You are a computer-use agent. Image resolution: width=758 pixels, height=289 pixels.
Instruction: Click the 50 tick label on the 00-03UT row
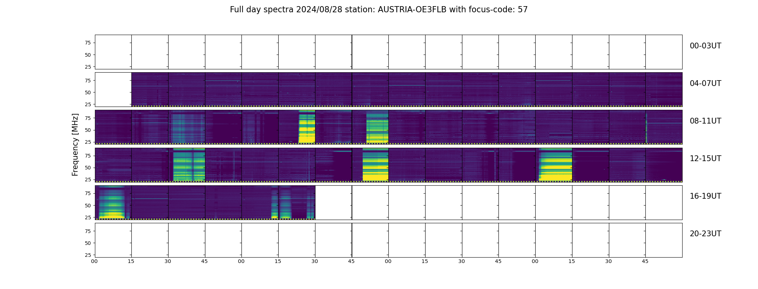[88, 55]
